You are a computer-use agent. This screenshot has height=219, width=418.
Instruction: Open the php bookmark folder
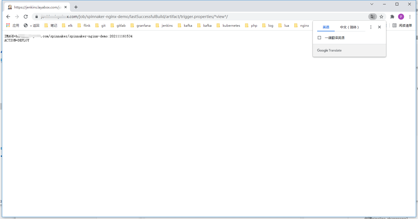(x=251, y=25)
